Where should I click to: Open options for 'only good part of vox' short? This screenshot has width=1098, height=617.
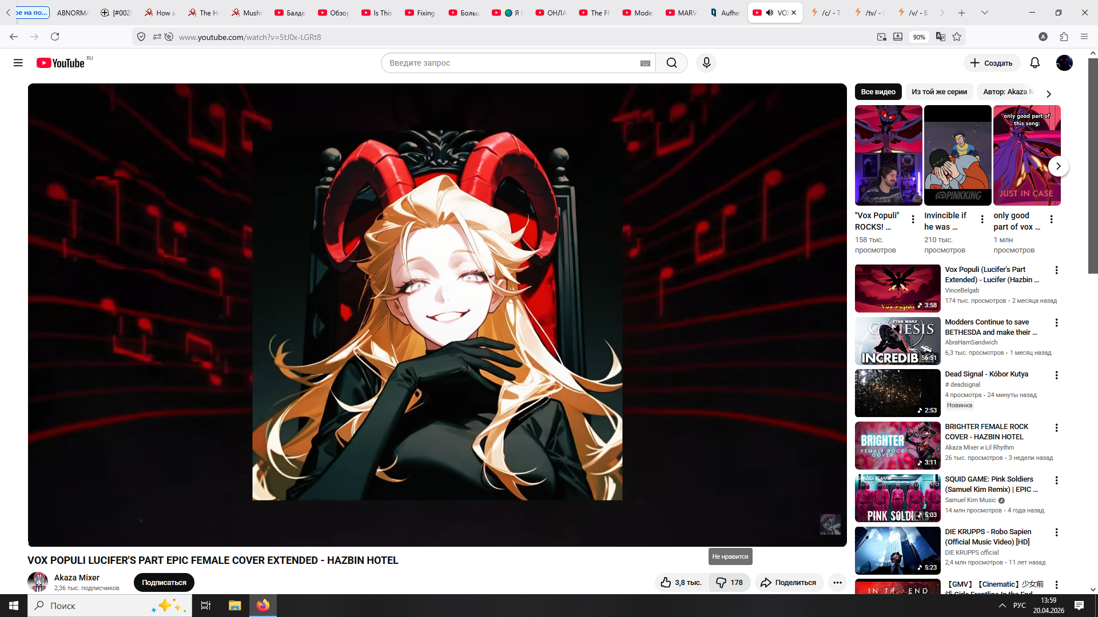pos(1051,219)
